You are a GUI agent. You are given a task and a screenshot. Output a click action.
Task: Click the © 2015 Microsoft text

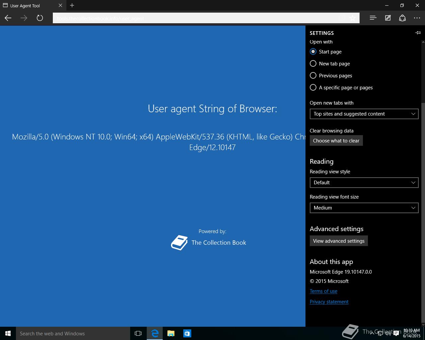tap(329, 281)
